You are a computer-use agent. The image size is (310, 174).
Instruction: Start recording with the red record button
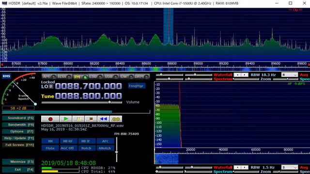click(50, 119)
